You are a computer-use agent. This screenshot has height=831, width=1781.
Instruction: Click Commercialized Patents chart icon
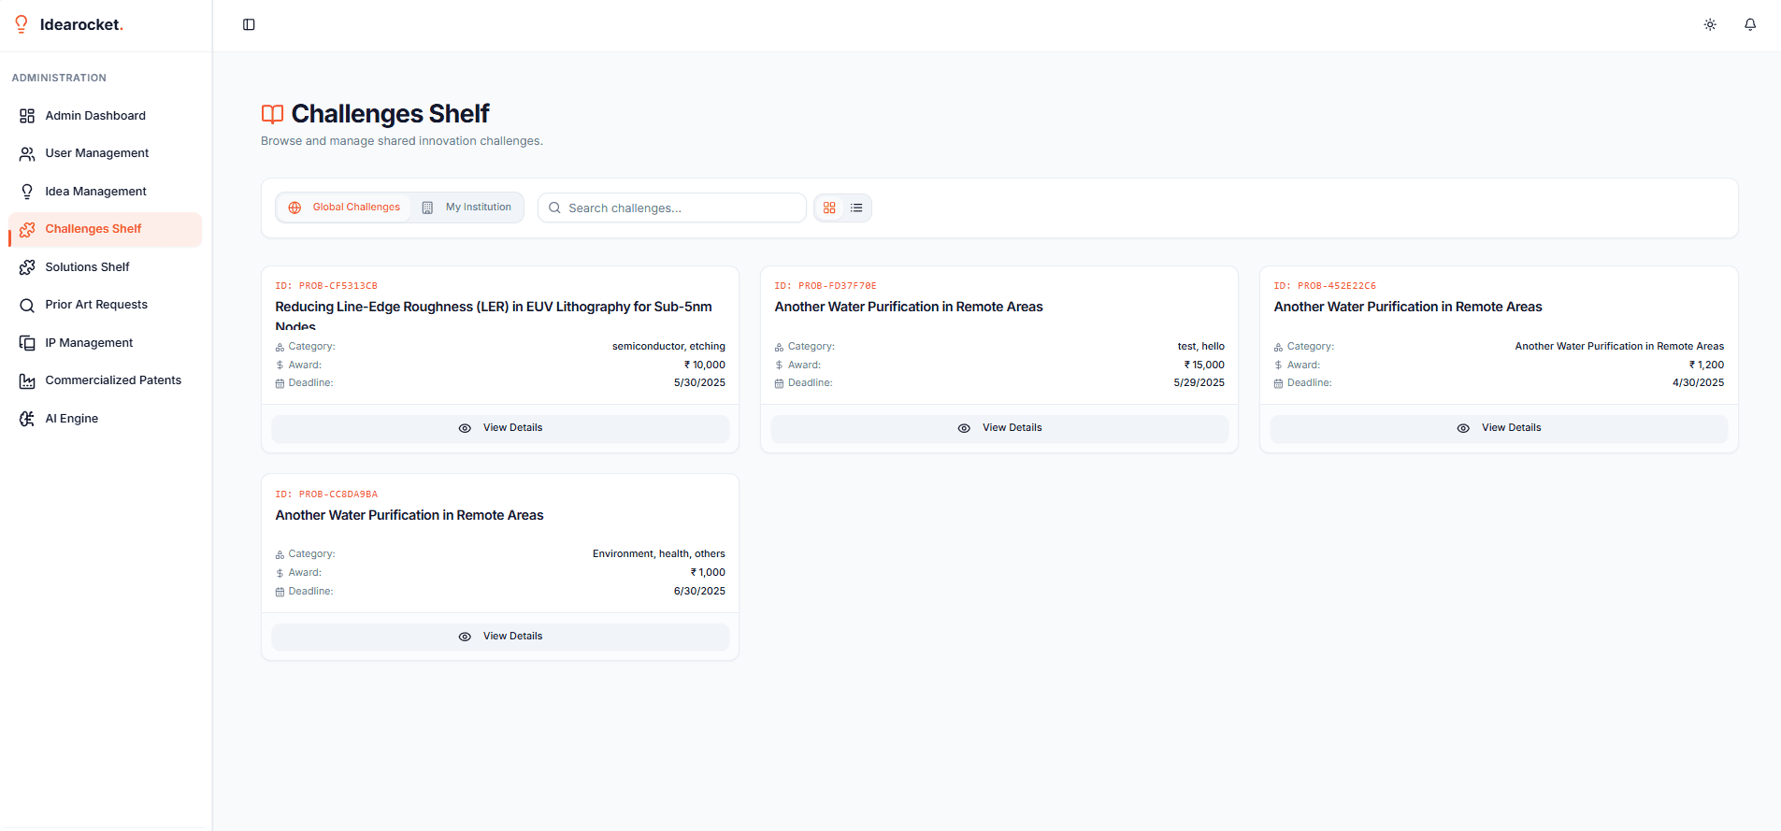[27, 380]
